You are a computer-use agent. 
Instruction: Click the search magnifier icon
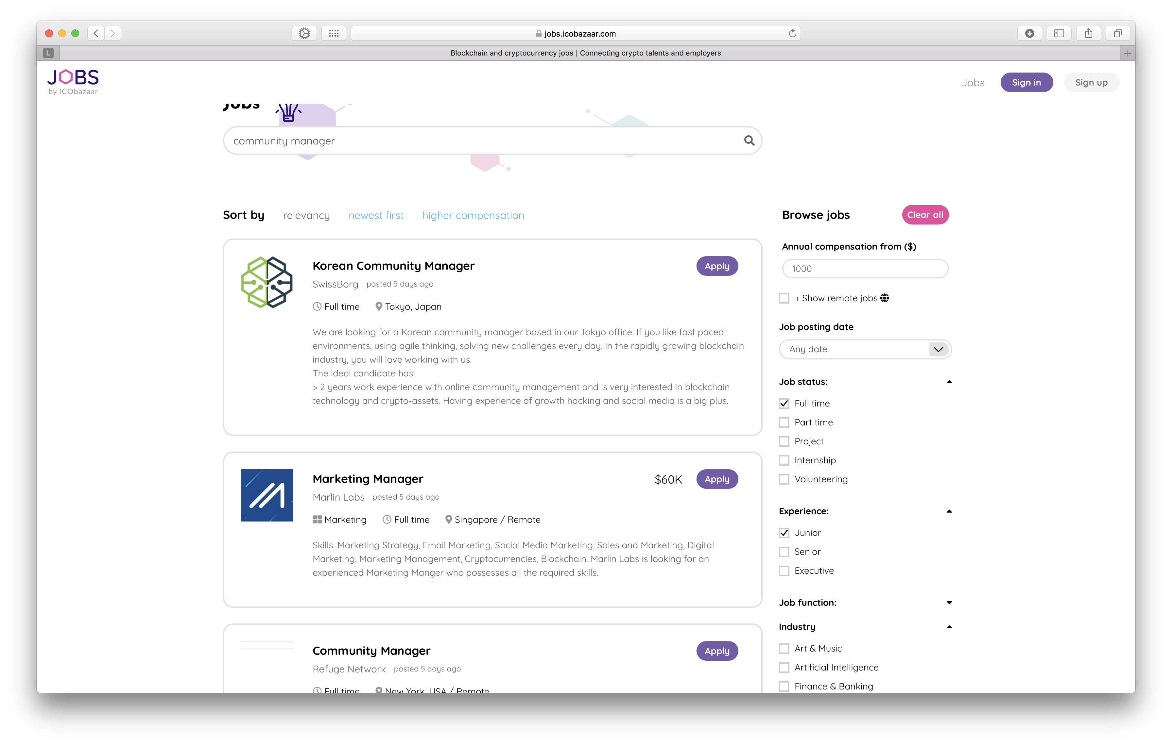(750, 141)
